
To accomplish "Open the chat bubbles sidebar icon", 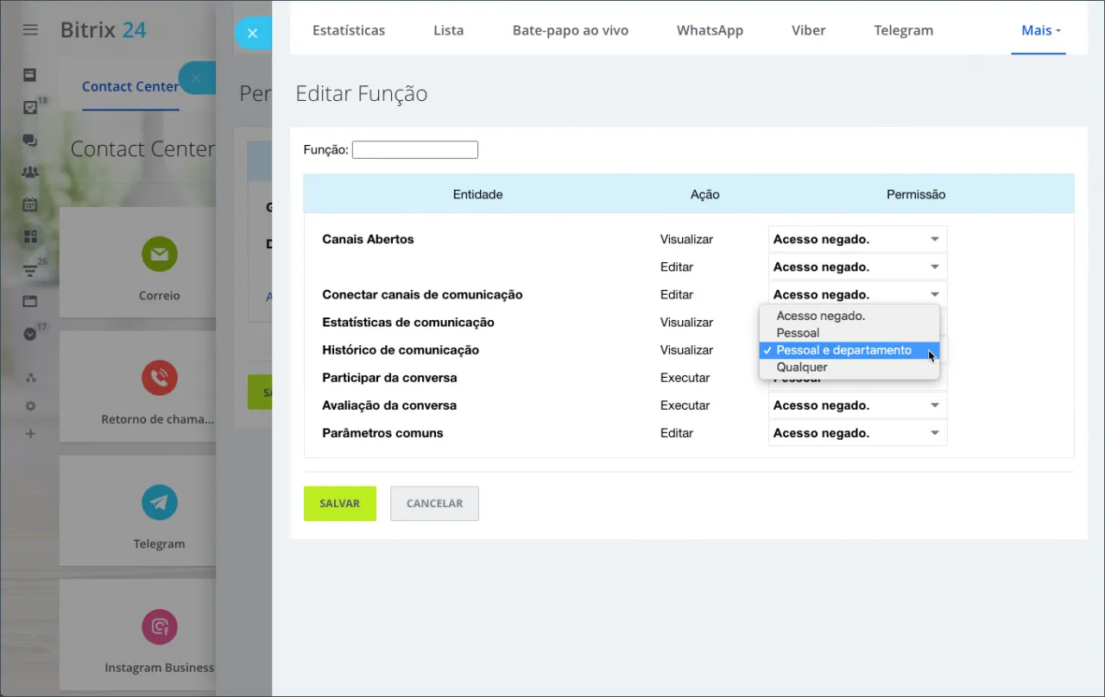I will (x=30, y=141).
